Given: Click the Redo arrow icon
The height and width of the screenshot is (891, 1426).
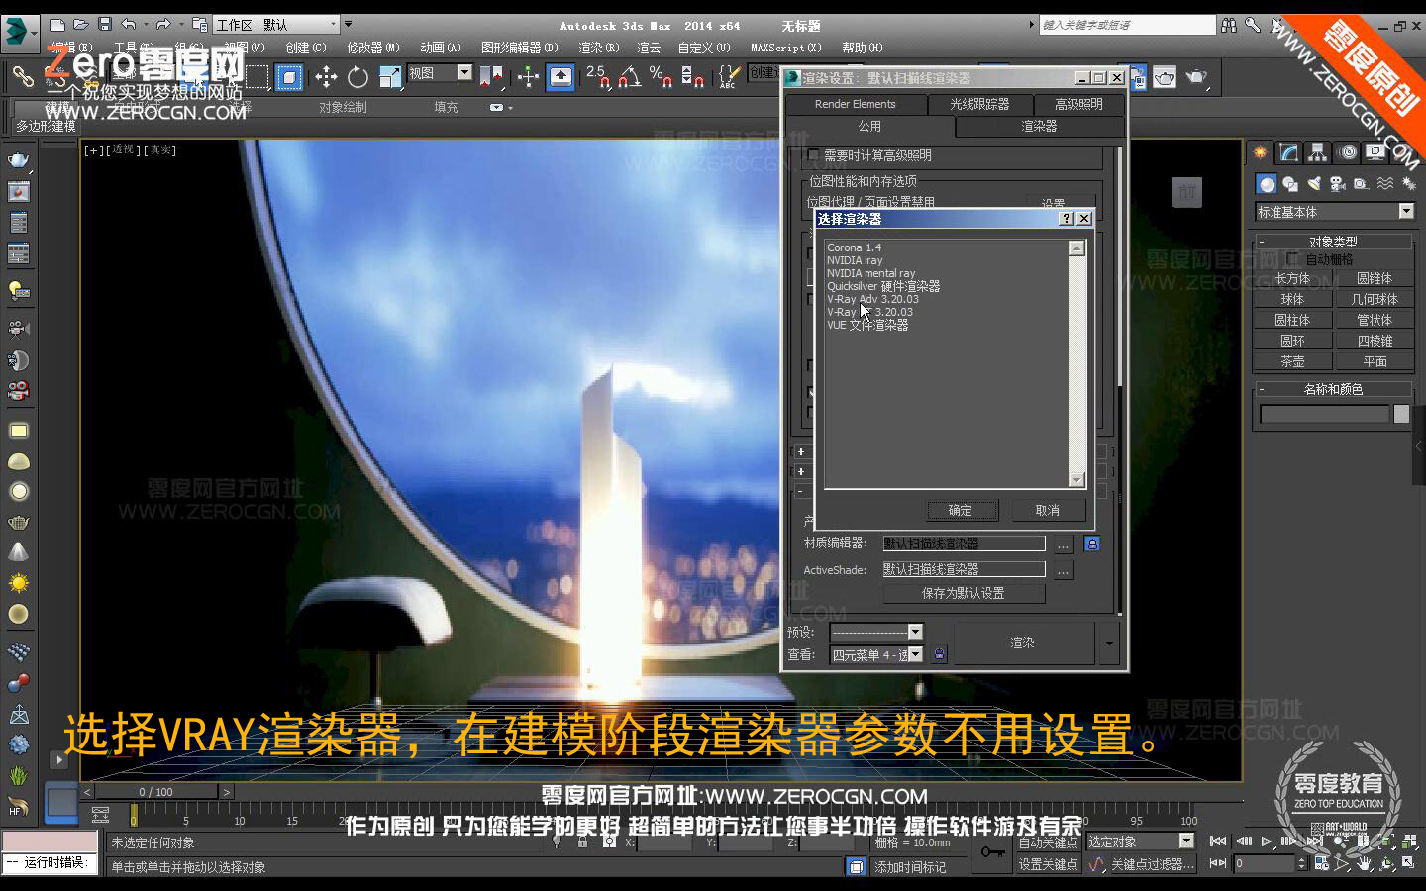Looking at the screenshot, I should tap(163, 25).
